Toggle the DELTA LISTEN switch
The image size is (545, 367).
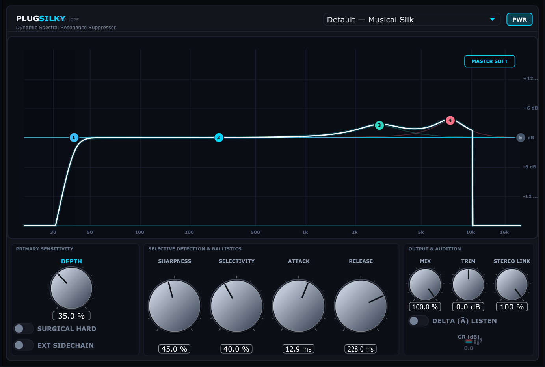tap(419, 321)
